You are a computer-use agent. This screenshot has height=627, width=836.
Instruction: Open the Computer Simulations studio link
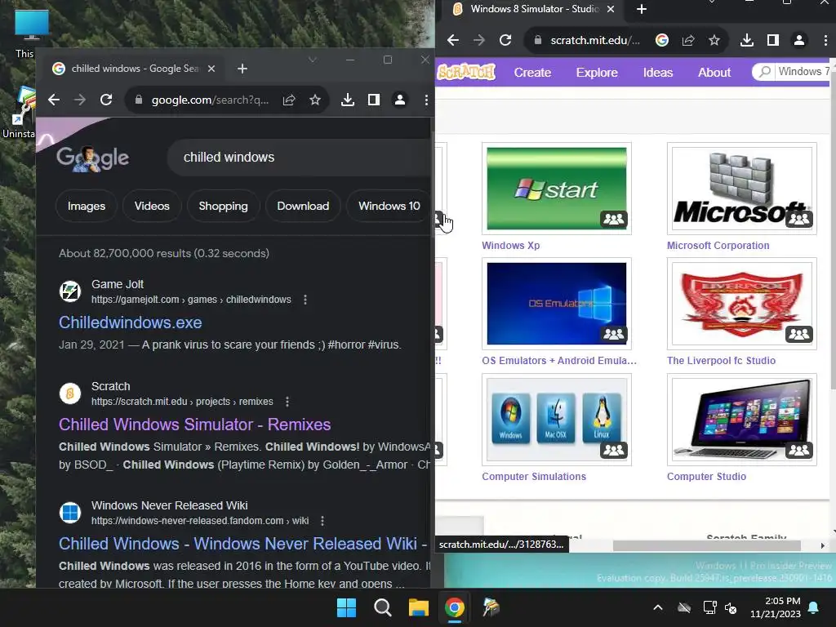(534, 477)
